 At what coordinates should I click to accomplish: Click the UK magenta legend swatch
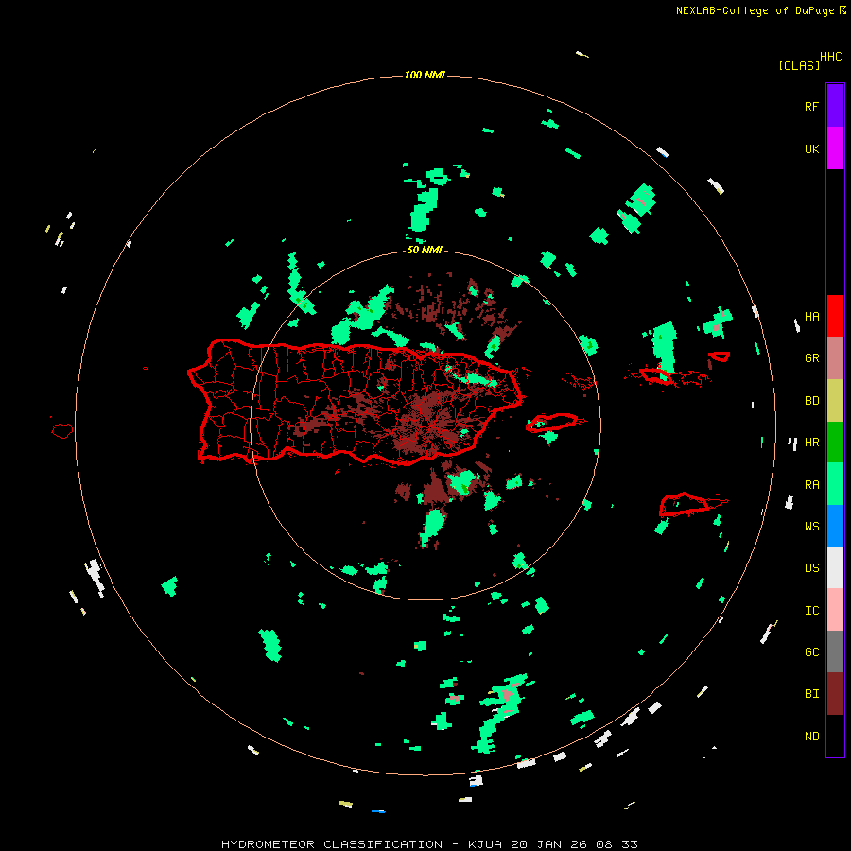pos(835,148)
